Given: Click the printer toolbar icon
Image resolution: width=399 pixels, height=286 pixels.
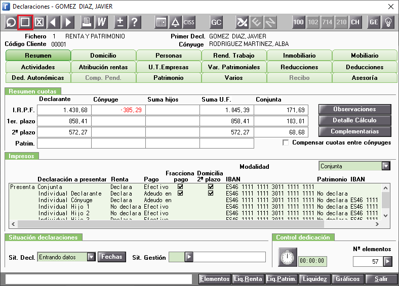Looking at the screenshot, I should [x=87, y=22].
